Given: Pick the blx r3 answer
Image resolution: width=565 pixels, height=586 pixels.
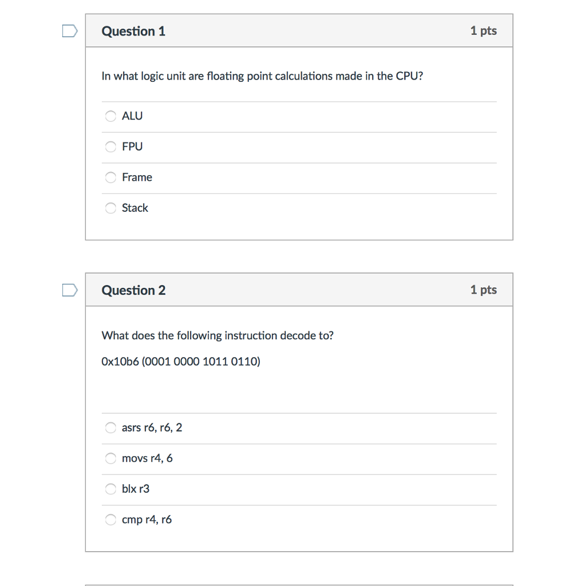Looking at the screenshot, I should [110, 489].
